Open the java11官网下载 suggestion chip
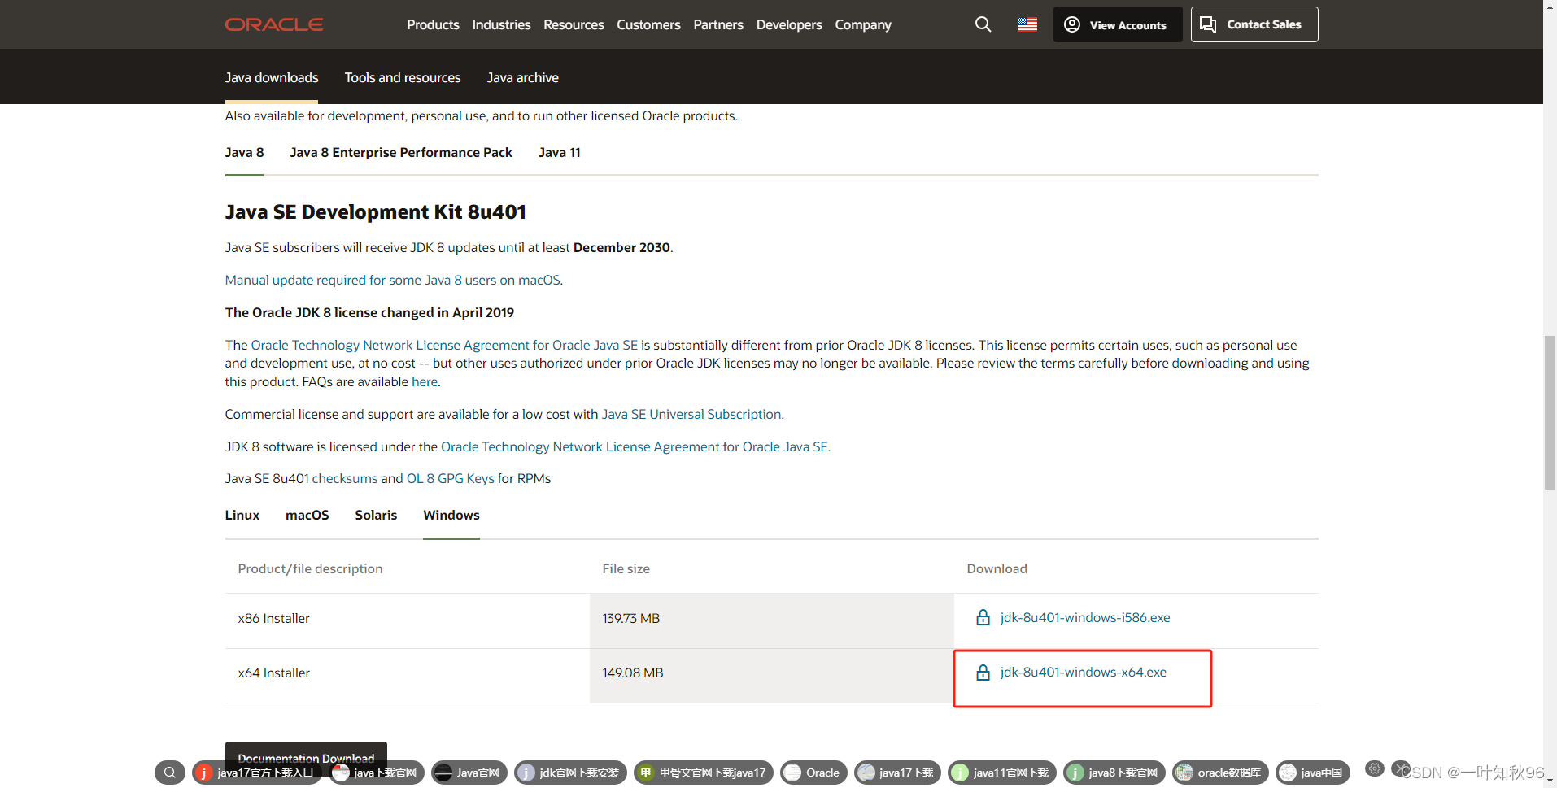Viewport: 1557px width, 788px height. coord(1002,773)
